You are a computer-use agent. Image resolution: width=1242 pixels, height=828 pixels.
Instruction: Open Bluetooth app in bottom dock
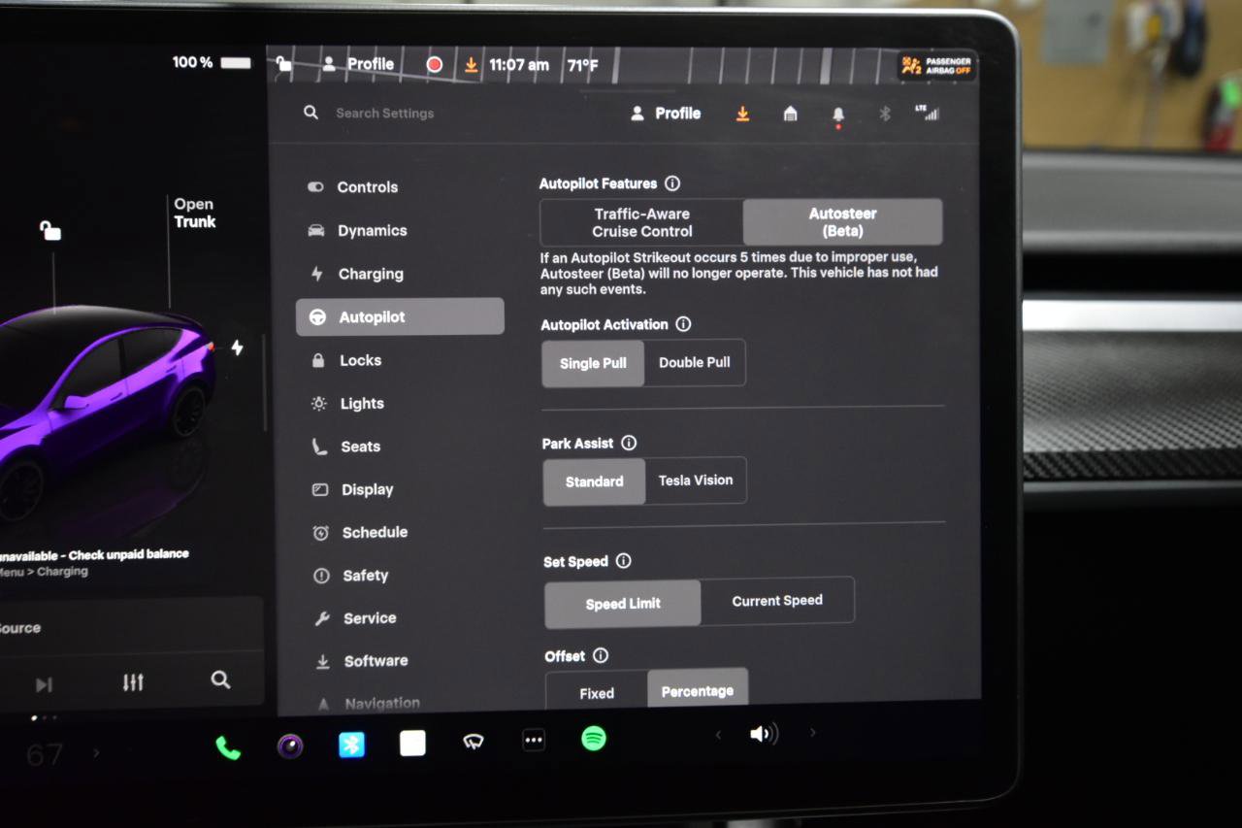351,745
